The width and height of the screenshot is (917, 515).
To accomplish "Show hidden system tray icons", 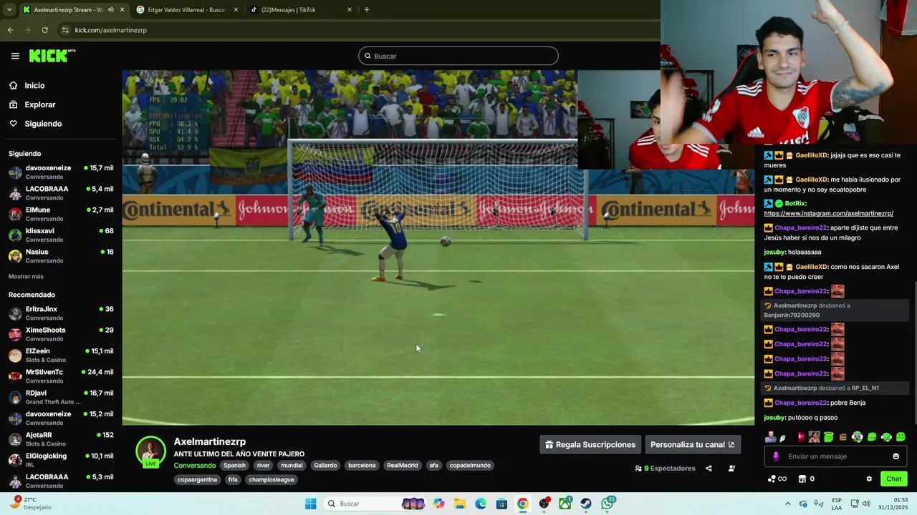I will point(787,504).
